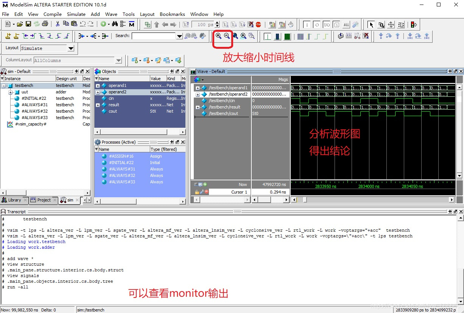Open the Layout Simulate dropdown
The image size is (464, 313).
coord(71,48)
